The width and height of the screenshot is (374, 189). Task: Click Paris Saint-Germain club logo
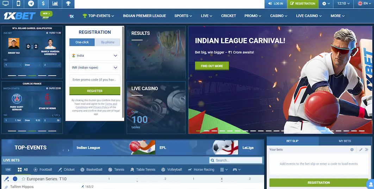click(x=17, y=99)
